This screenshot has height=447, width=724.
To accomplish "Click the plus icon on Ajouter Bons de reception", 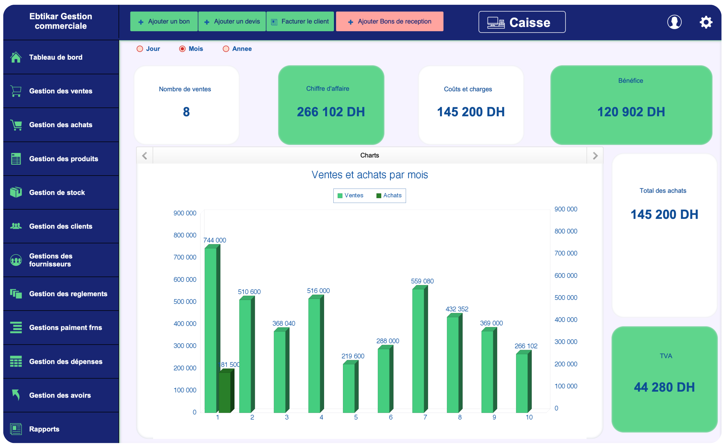I will point(351,22).
